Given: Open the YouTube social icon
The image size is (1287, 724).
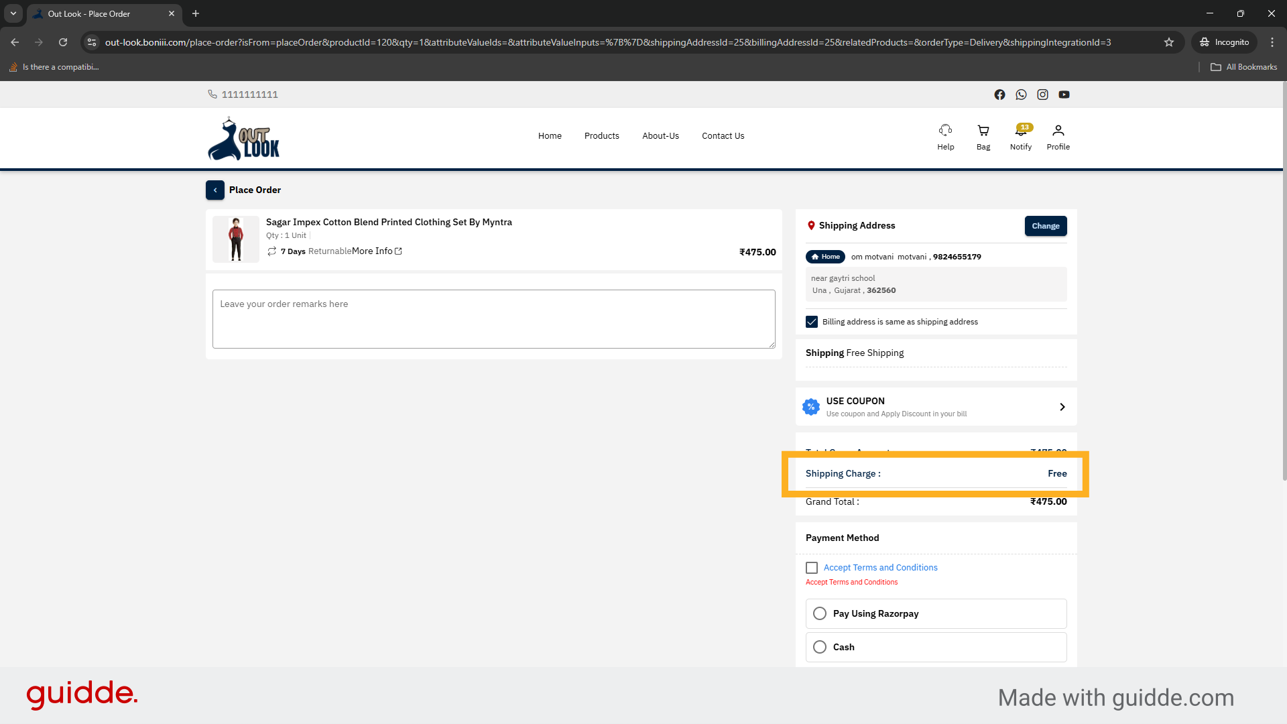Looking at the screenshot, I should pyautogui.click(x=1064, y=95).
